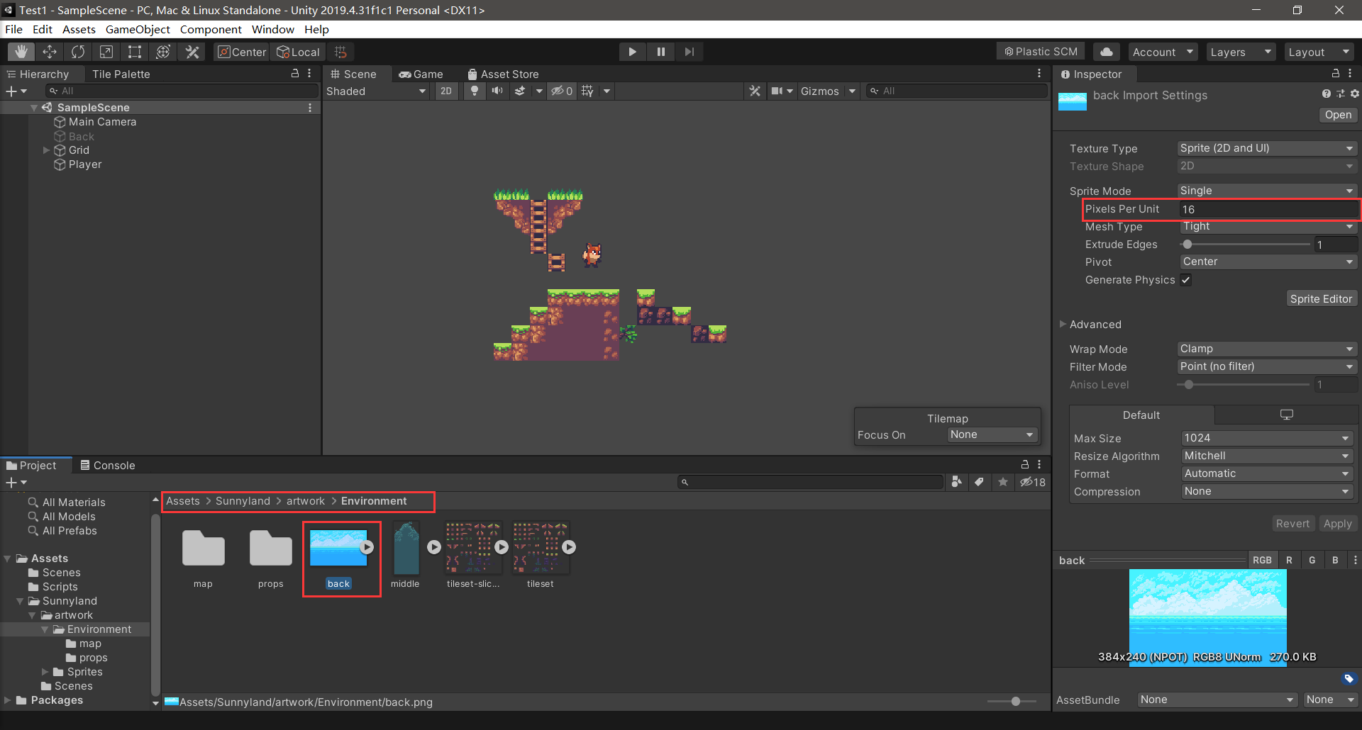The height and width of the screenshot is (730, 1362).
Task: Open Shaded draw mode dropdown
Action: point(376,91)
